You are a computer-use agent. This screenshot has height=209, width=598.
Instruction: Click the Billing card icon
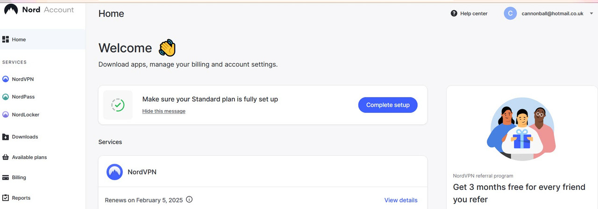coord(6,178)
